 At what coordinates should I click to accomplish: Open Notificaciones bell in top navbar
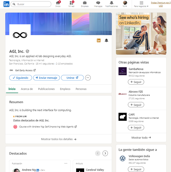pos(112,3)
